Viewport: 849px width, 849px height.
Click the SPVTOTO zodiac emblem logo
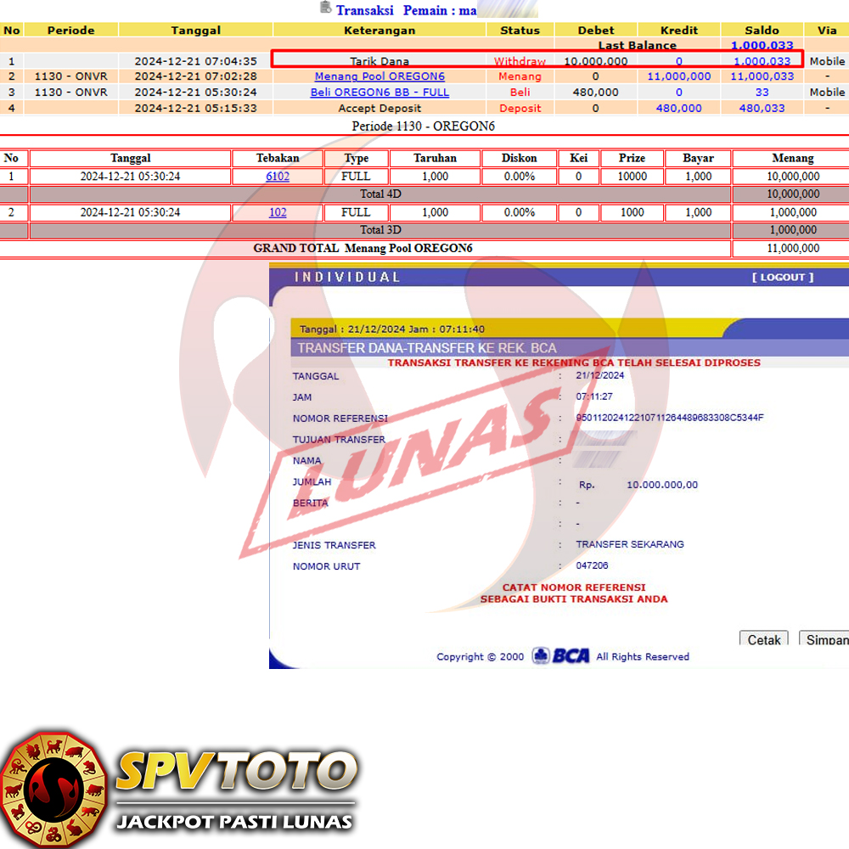coord(53,790)
